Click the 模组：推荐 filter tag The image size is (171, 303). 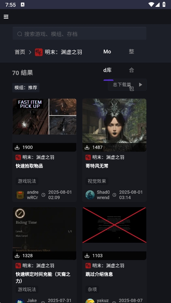pyautogui.click(x=26, y=88)
